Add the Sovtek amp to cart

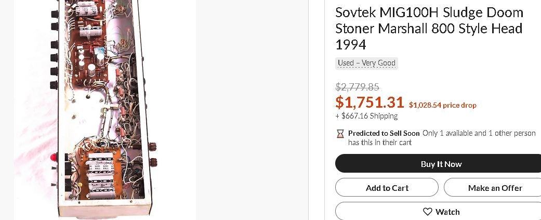pos(387,188)
